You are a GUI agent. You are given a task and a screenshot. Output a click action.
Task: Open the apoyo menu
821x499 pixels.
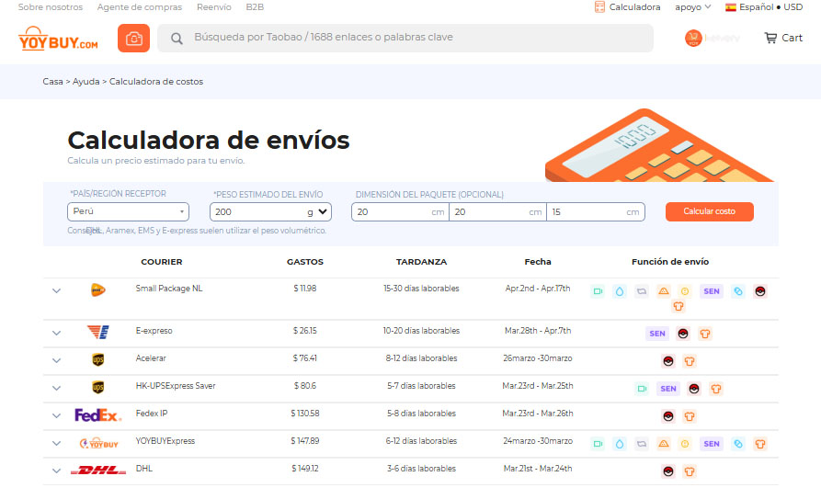tap(693, 7)
